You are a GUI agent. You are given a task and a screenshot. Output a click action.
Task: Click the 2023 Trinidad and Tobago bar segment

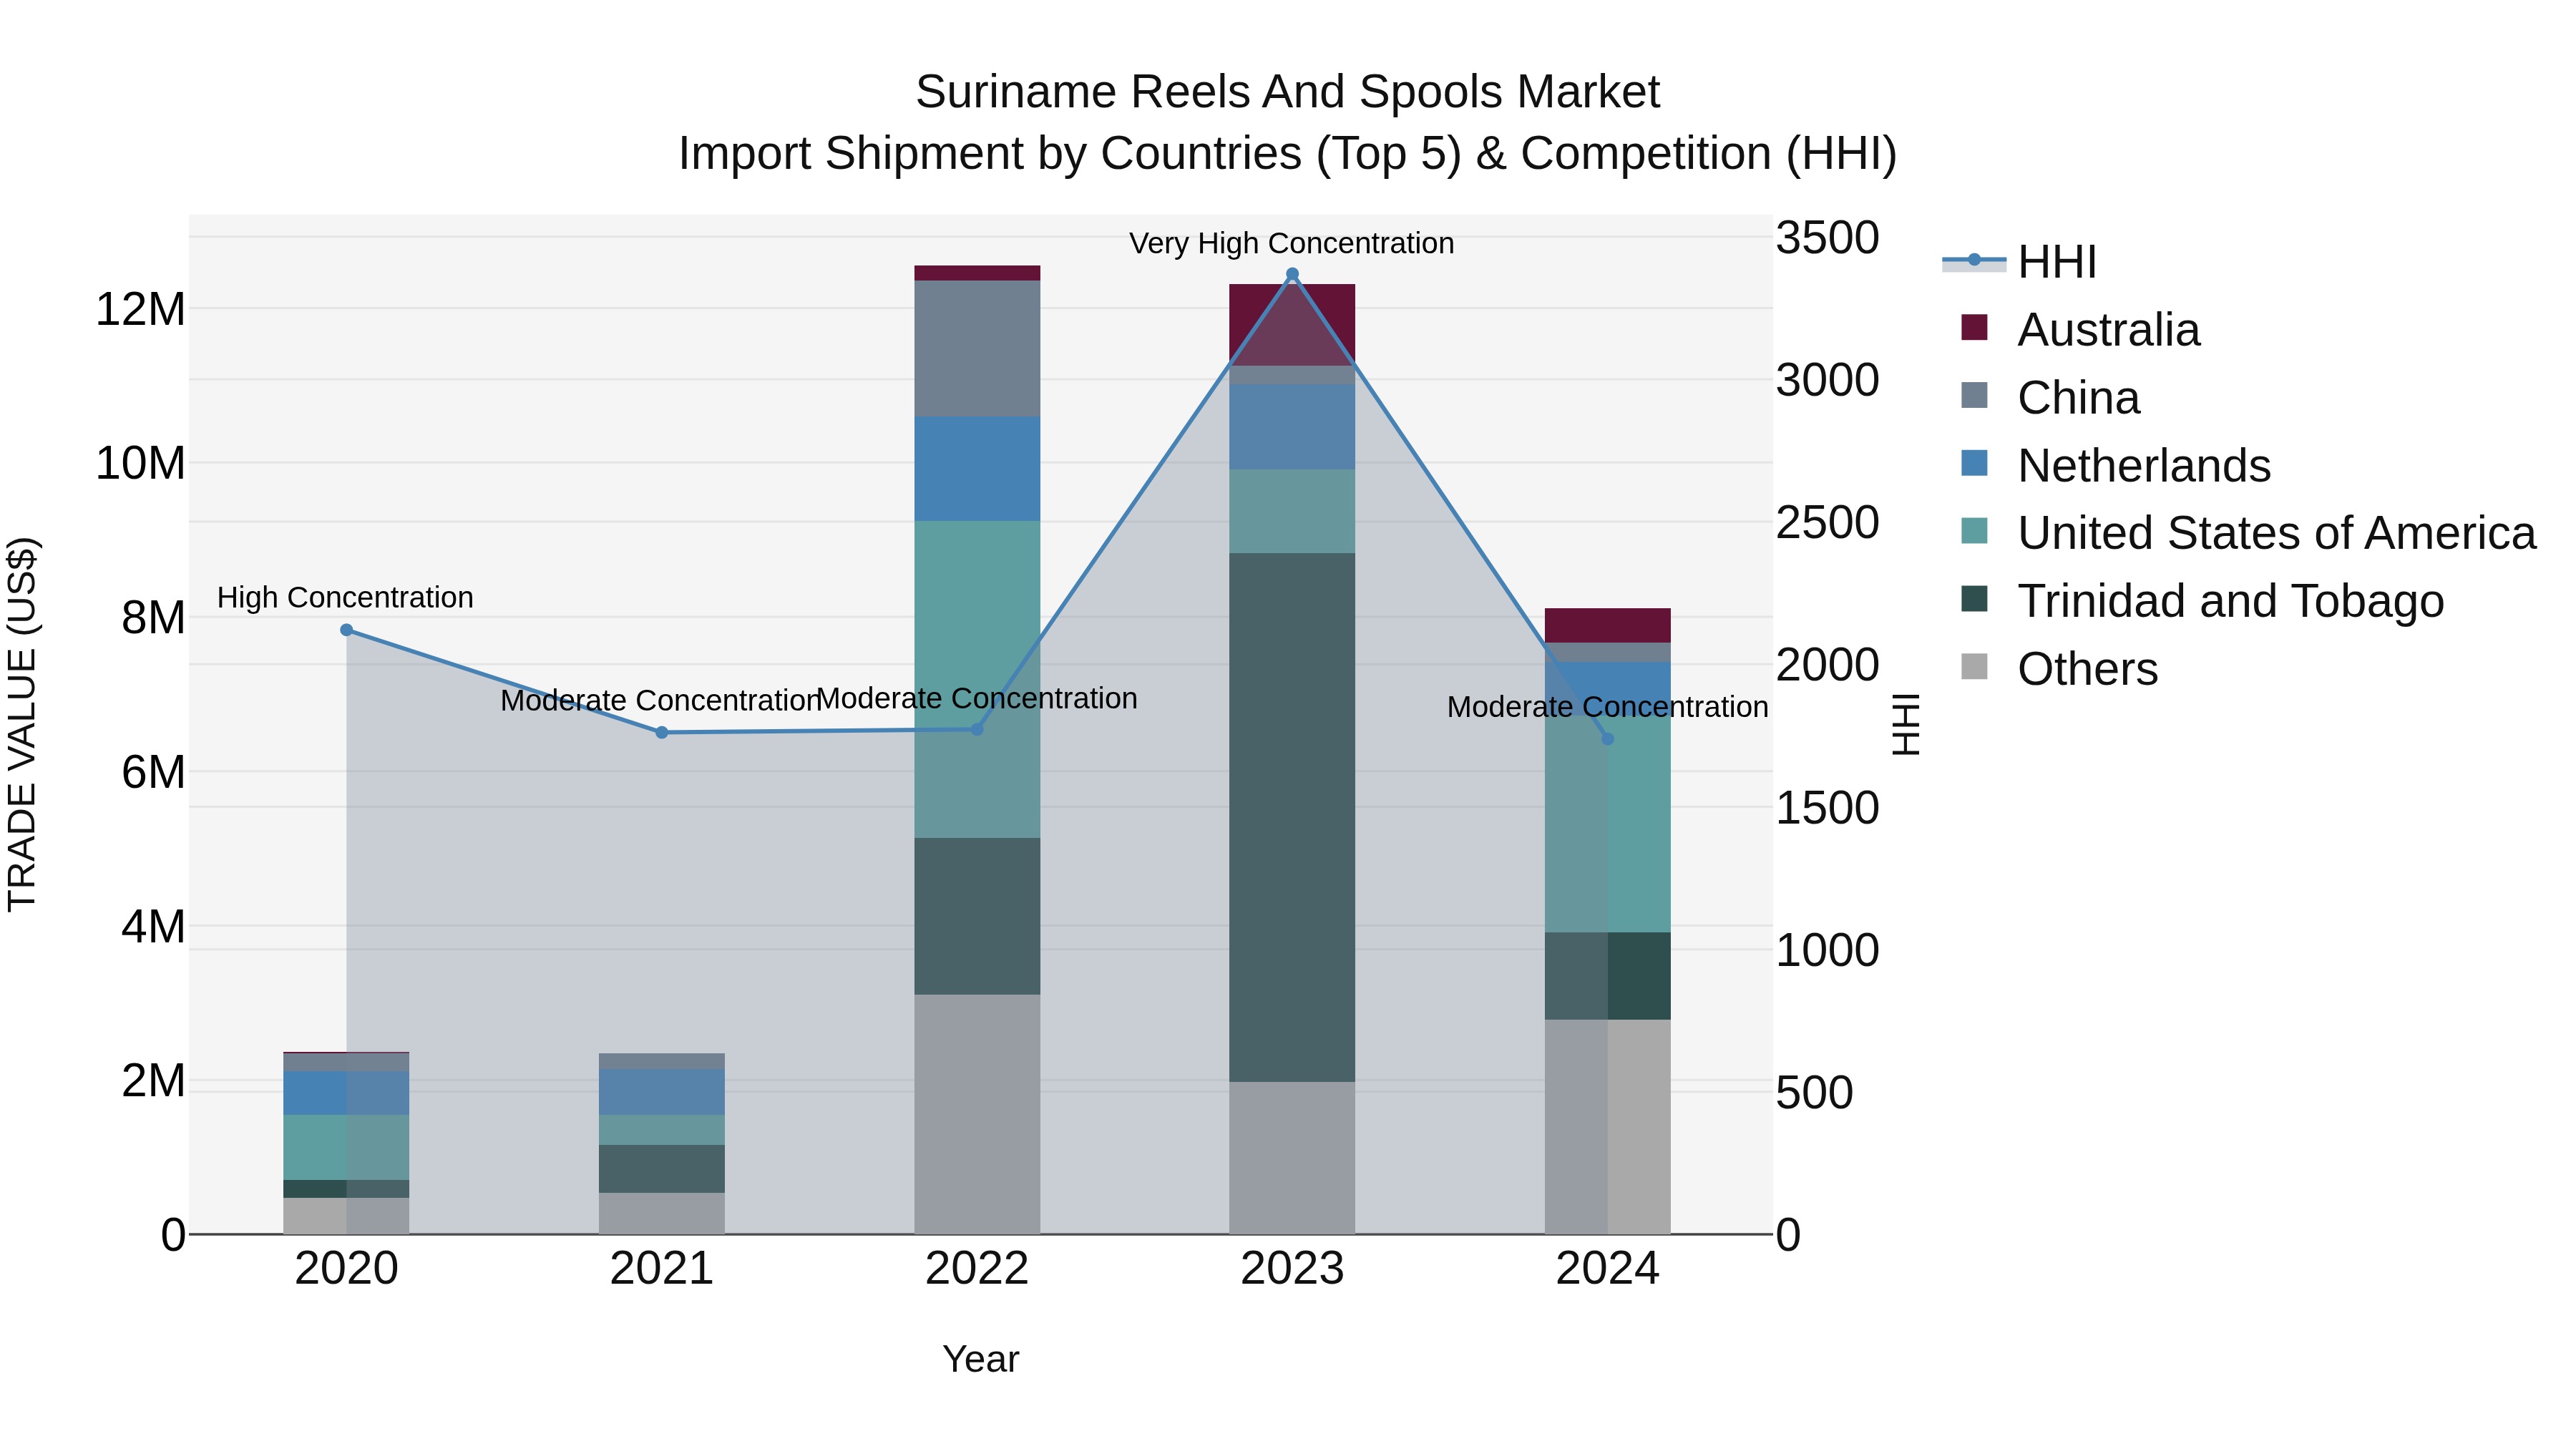coord(1292,817)
